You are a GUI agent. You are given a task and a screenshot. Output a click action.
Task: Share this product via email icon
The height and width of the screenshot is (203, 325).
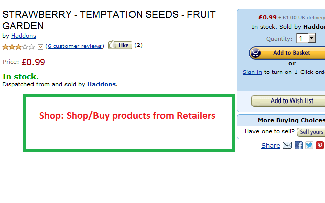pyautogui.click(x=287, y=145)
